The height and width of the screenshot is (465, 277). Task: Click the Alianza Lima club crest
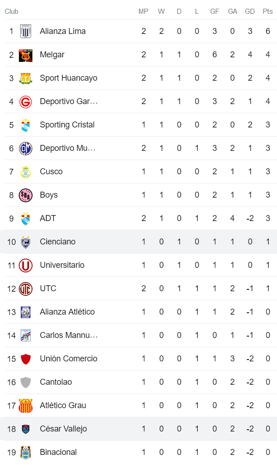[25, 31]
